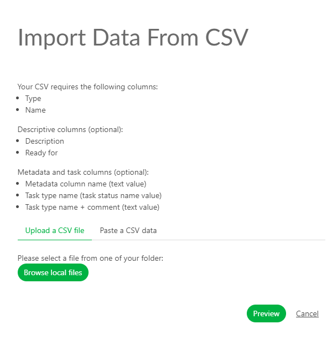
Task: Click the Import Data From CSV heading
Action: [133, 37]
